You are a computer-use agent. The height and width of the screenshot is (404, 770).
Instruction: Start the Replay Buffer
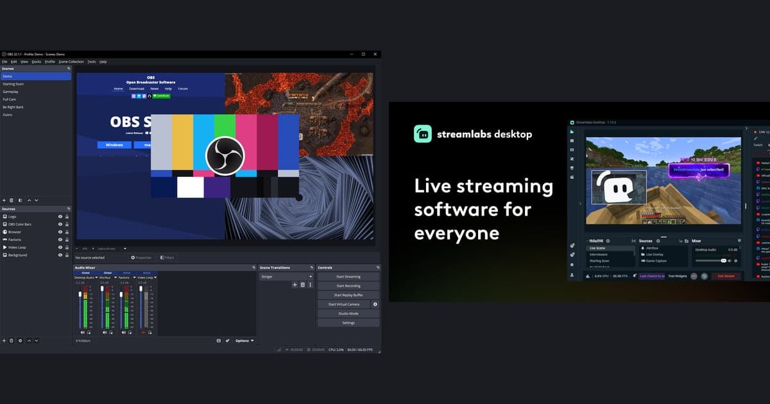[x=348, y=295]
